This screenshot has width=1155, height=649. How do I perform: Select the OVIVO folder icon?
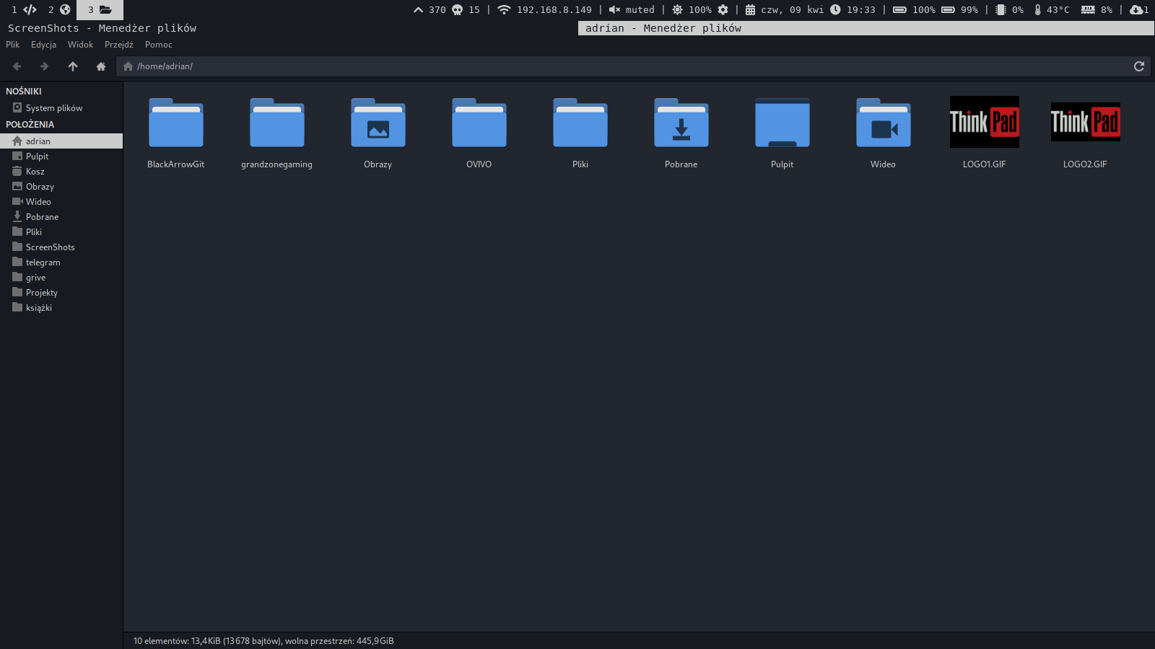click(479, 123)
